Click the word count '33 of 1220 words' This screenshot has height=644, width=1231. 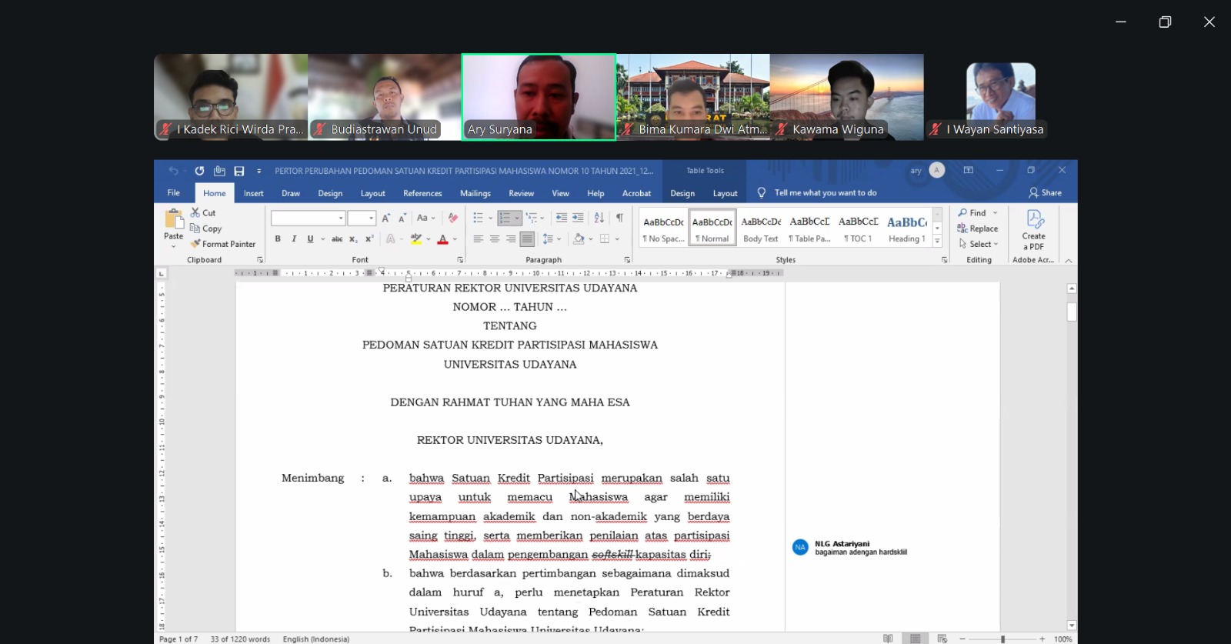pos(240,639)
